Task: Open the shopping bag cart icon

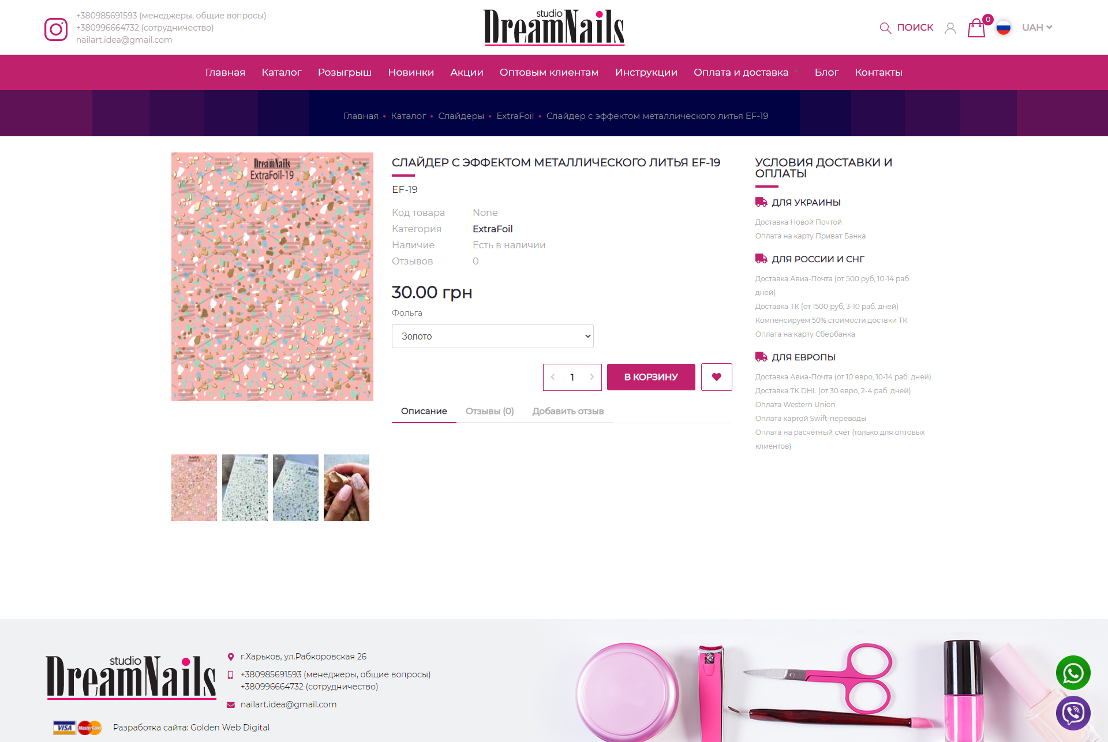Action: [976, 28]
